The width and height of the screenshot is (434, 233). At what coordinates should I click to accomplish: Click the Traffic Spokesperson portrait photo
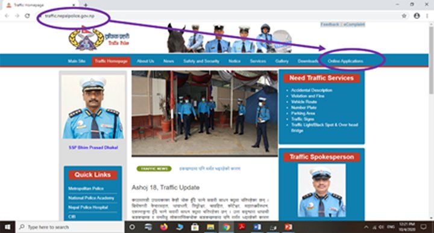322,190
